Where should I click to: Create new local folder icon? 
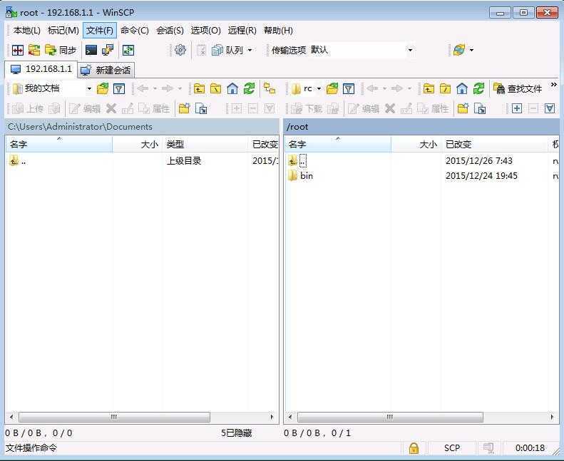184,108
